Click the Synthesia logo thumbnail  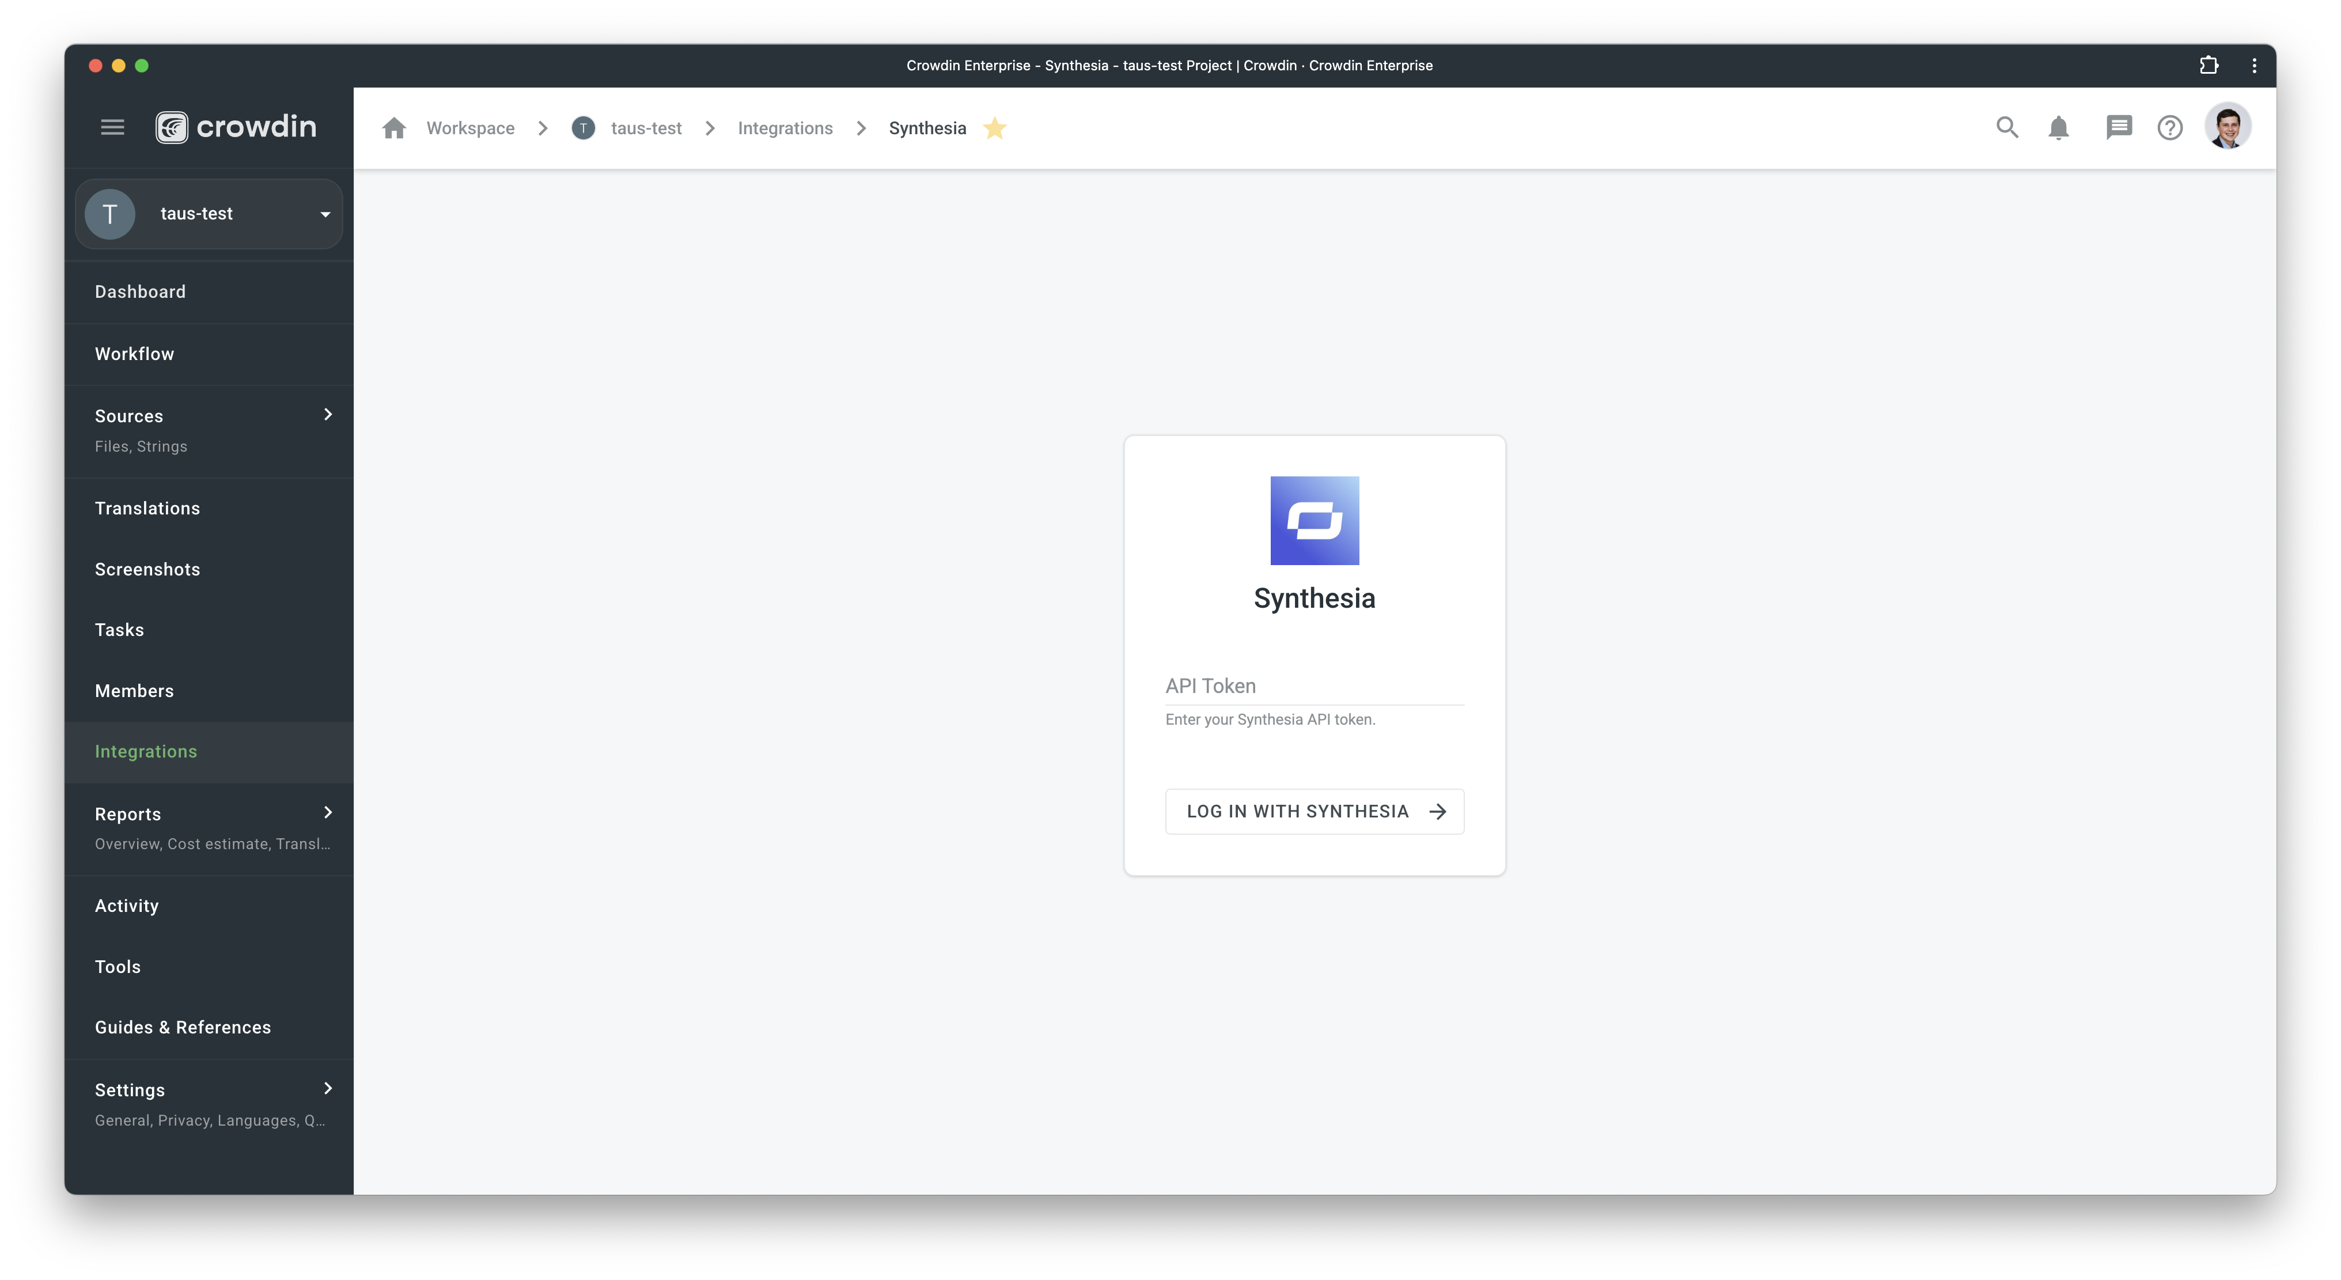click(x=1314, y=521)
